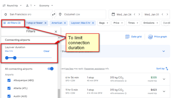The image size is (171, 98).
Task: Click the San Francisco SFO origin field
Action: [27, 14]
